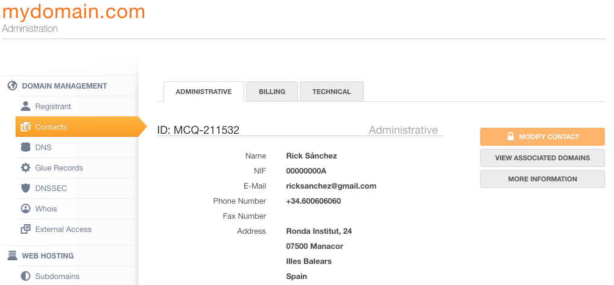Click the Web Hosting server icon
This screenshot has height=285, width=614.
pos(13,255)
